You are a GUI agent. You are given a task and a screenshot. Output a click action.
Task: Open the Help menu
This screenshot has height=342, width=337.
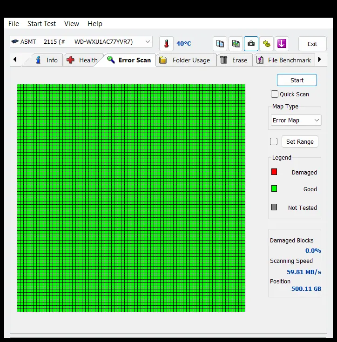pos(95,24)
